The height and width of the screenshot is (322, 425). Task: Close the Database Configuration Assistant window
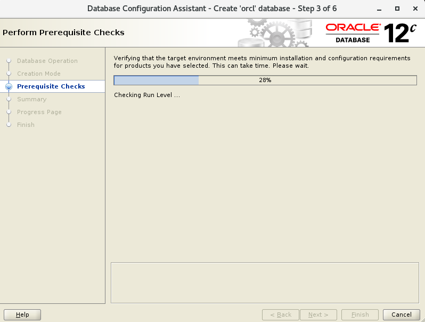point(415,9)
